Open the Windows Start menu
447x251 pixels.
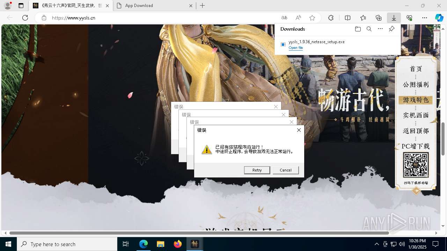tap(8, 244)
